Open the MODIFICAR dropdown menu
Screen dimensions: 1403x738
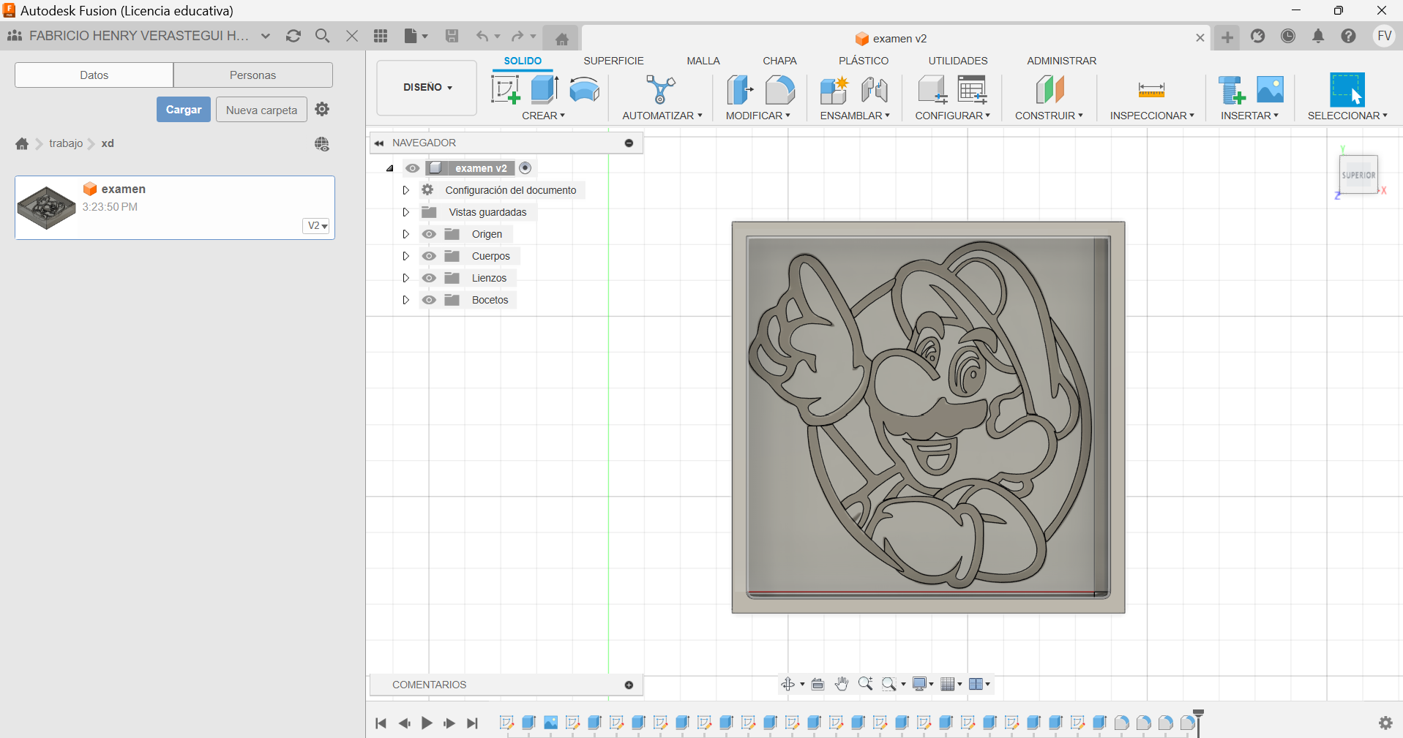click(758, 116)
